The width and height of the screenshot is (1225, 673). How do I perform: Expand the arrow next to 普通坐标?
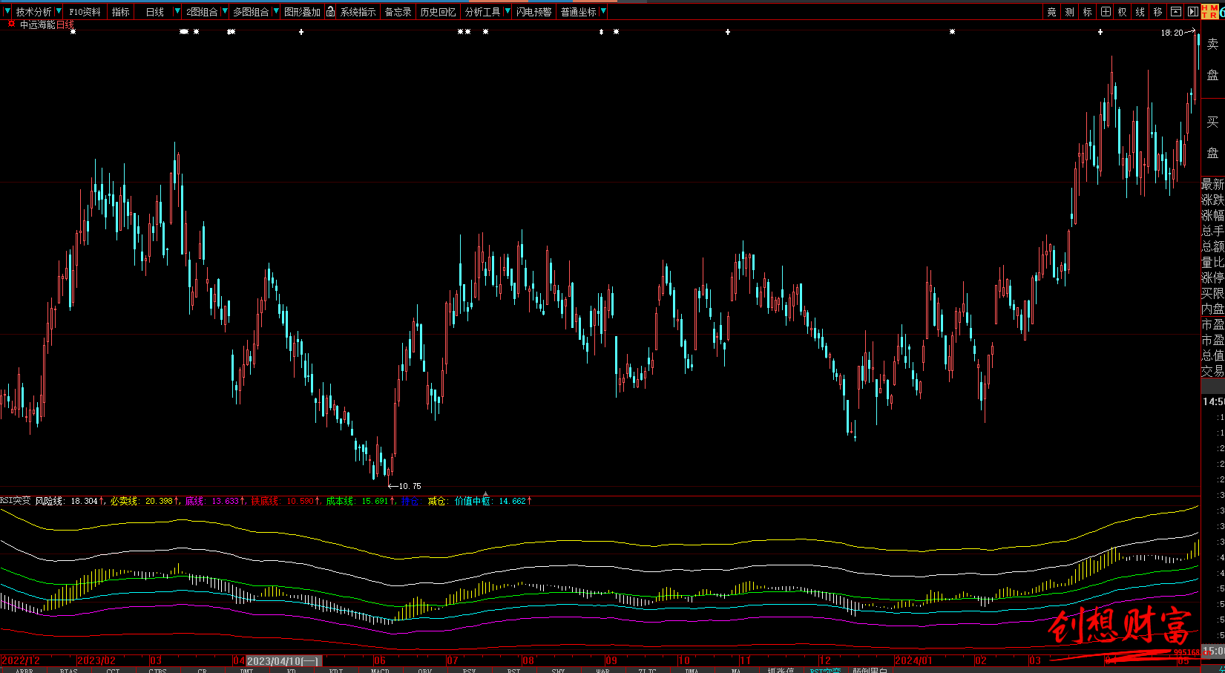click(x=602, y=12)
